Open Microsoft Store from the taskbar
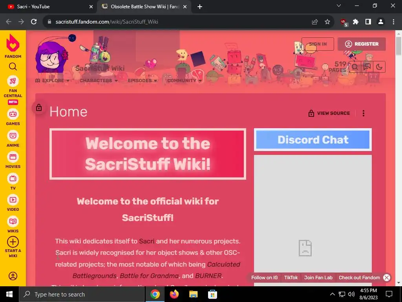This screenshot has width=402, height=302. [x=212, y=294]
